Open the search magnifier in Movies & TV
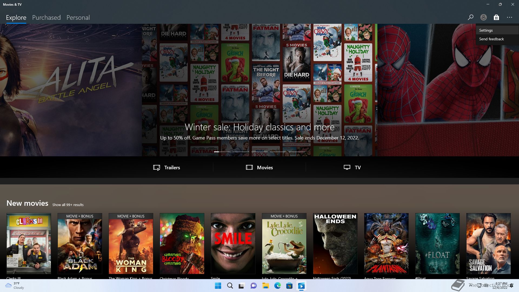This screenshot has height=292, width=519. pos(470,17)
